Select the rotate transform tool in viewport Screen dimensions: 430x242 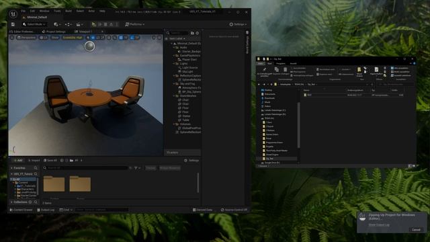coord(98,38)
